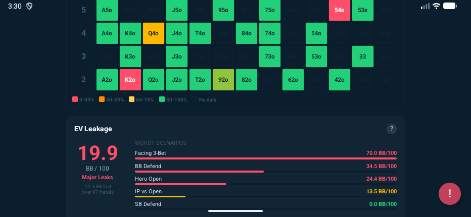
Task: Tap the battery status icon
Action: tap(449, 6)
